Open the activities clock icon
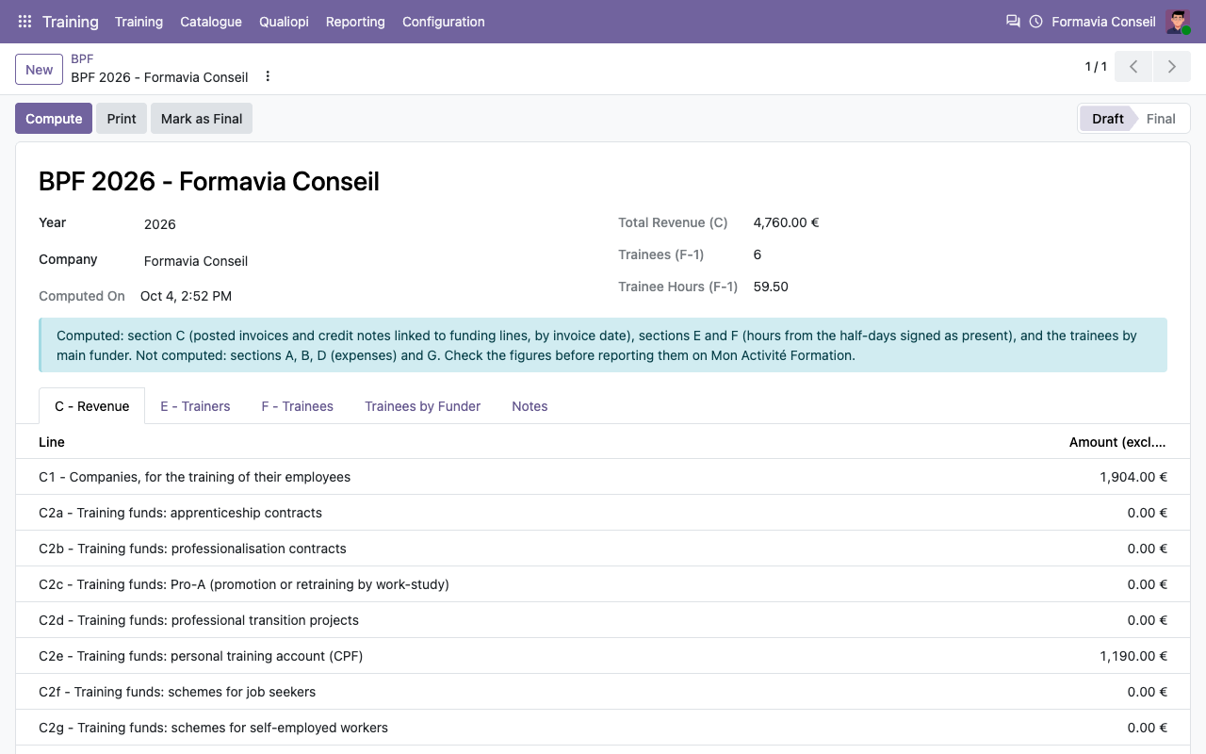The image size is (1206, 754). point(1036,22)
